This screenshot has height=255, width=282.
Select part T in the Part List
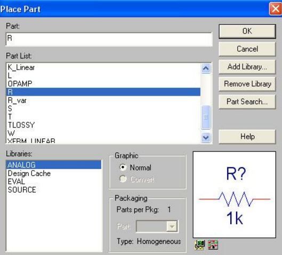coord(103,117)
